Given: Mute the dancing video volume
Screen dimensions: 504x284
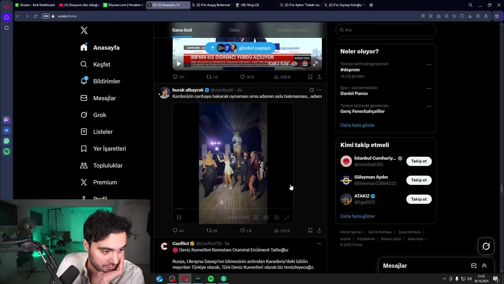Looking at the screenshot, I should [x=266, y=217].
